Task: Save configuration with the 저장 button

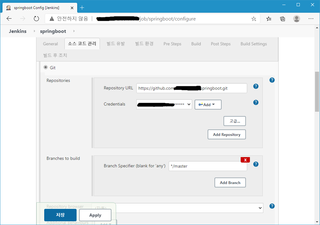Action: pyautogui.click(x=60, y=215)
